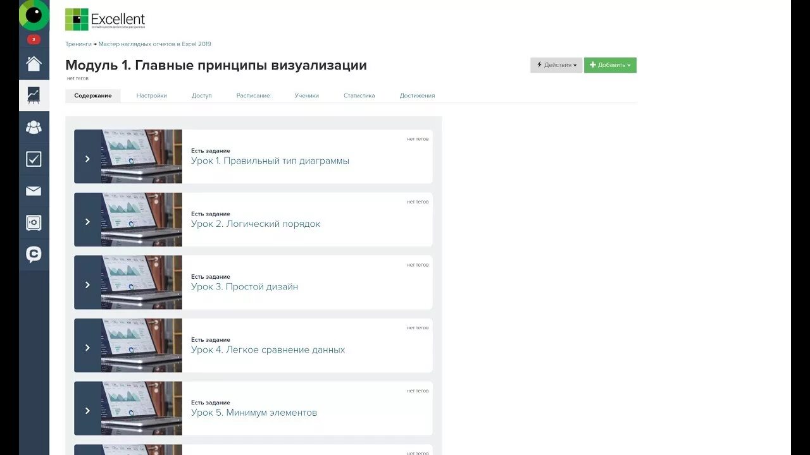Screen dimensions: 810x455
Task: Switch to the Статистика tab
Action: click(x=359, y=95)
